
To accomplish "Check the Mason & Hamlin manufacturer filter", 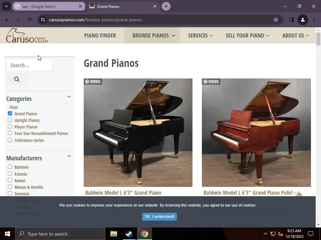I will tap(10, 187).
